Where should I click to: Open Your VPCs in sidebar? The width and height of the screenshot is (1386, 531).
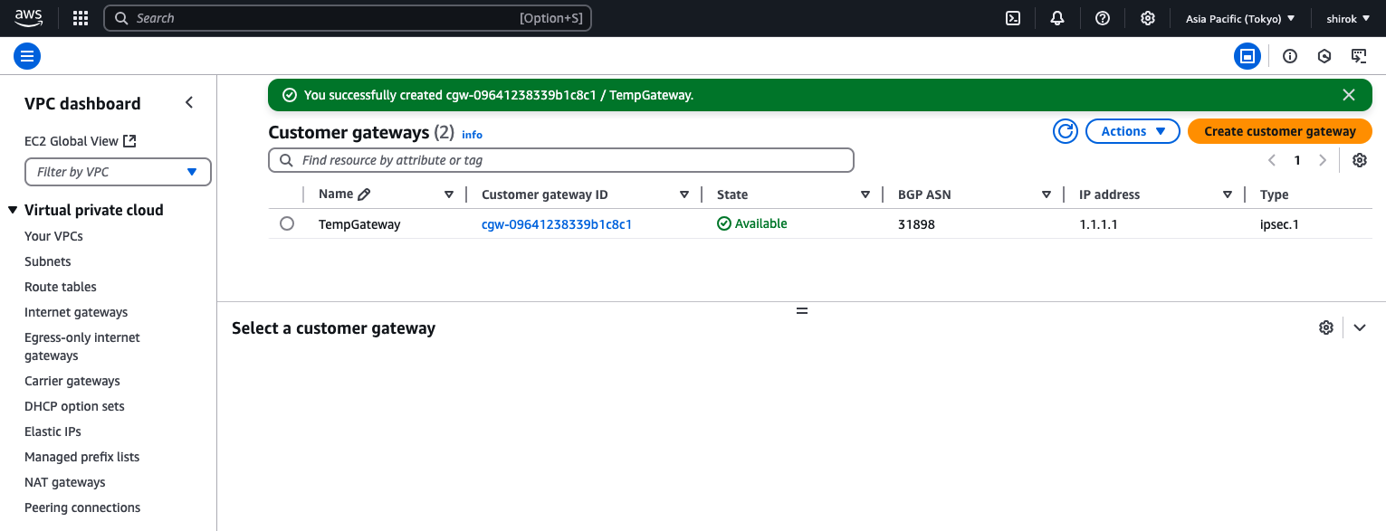[x=53, y=236]
